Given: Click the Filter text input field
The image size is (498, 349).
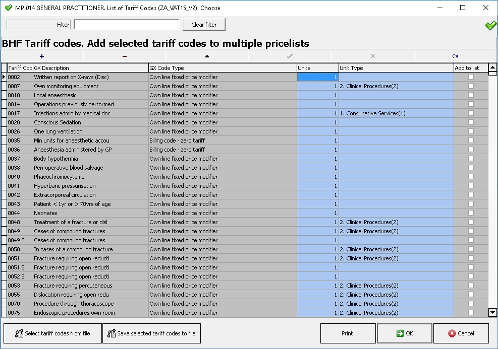Looking at the screenshot, I should pos(126,25).
